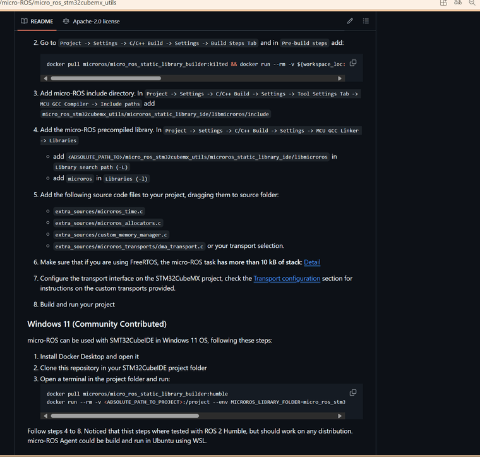Viewport: 480px width, 457px height.
Task: Click left arrow of kilted code scrollbar
Action: (x=45, y=78)
